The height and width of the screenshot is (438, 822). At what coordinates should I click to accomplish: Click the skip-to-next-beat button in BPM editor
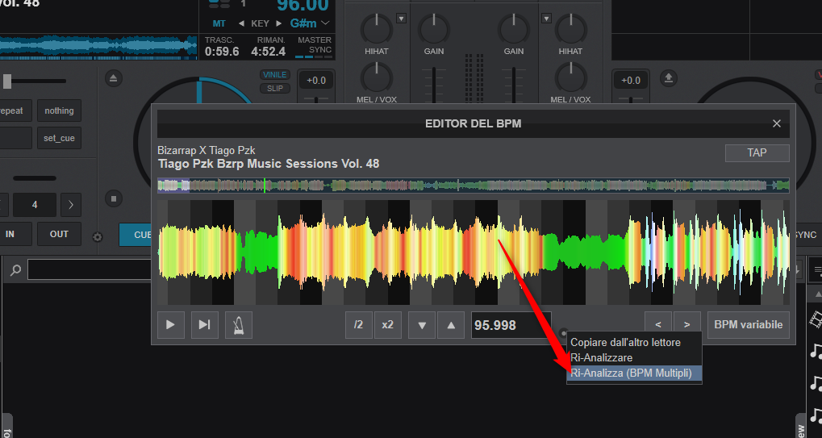click(x=205, y=325)
